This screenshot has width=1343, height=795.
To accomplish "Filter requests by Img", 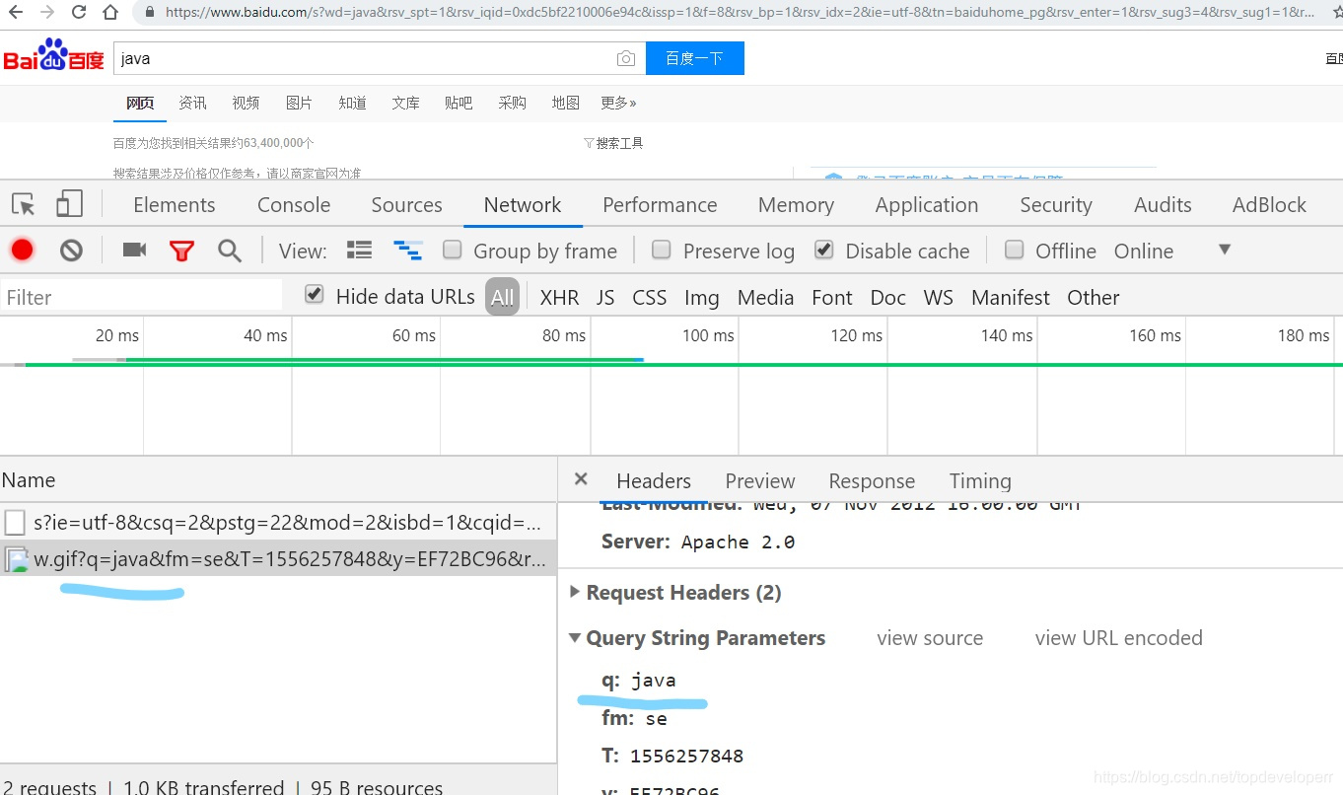I will pyautogui.click(x=701, y=298).
